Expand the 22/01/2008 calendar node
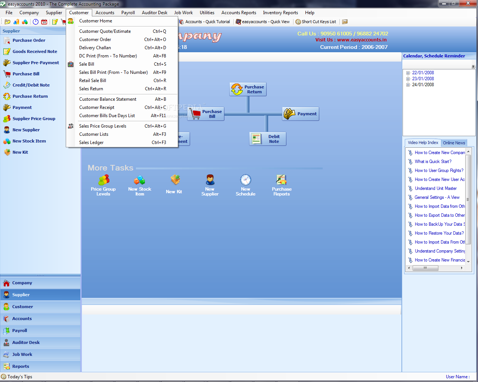Image resolution: width=478 pixels, height=382 pixels. tap(408, 73)
